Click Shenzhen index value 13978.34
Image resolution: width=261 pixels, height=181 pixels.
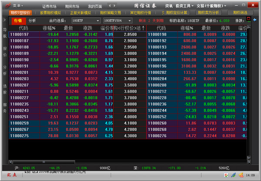pyautogui.click(x=149, y=168)
